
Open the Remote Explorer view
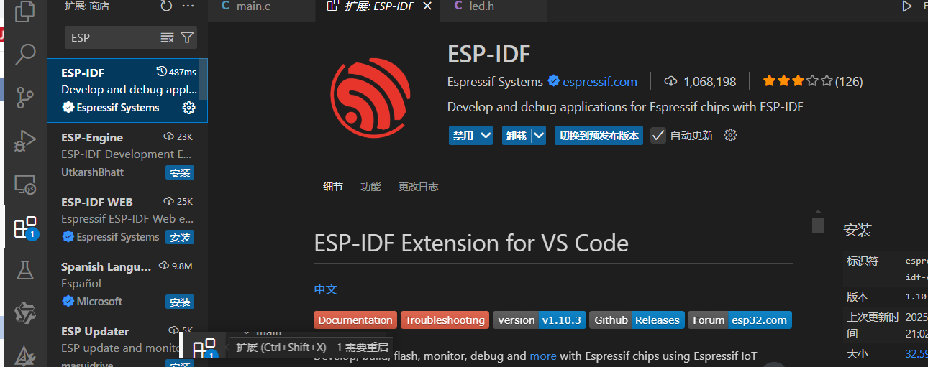[25, 185]
